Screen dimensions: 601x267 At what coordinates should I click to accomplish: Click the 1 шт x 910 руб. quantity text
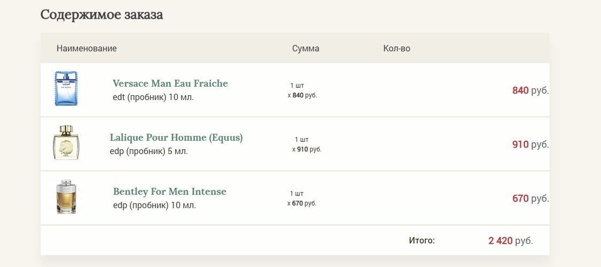[x=306, y=144]
